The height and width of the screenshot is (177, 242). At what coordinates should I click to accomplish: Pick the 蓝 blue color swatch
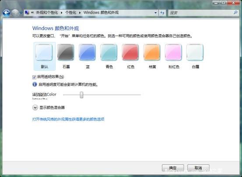point(88,56)
